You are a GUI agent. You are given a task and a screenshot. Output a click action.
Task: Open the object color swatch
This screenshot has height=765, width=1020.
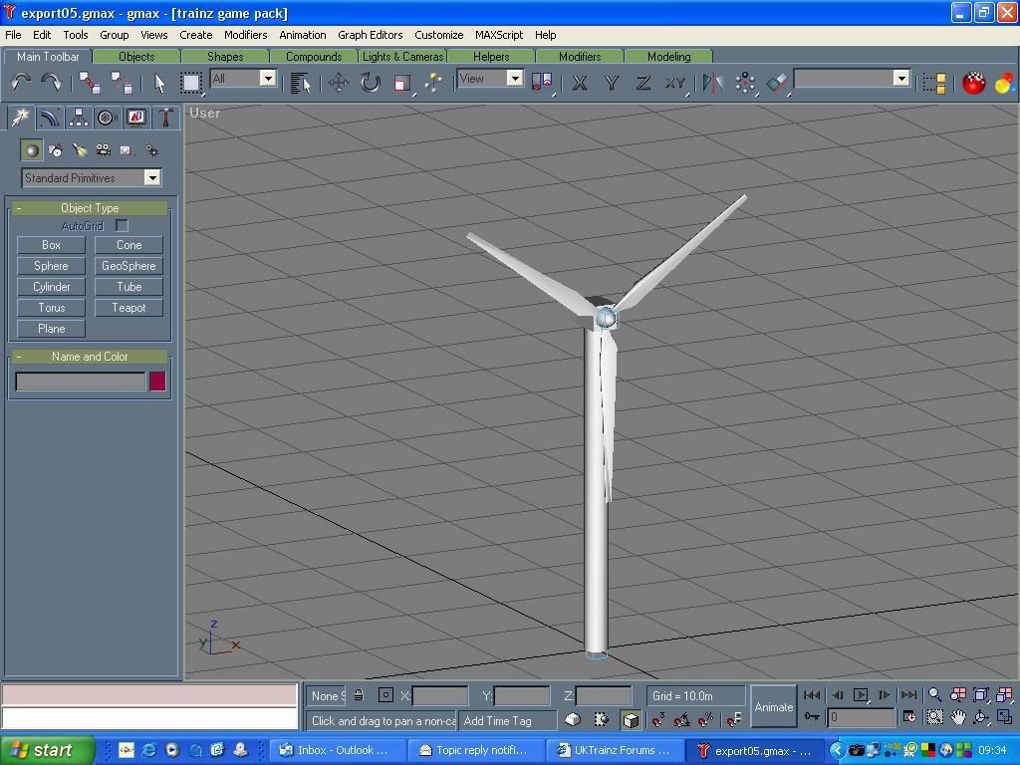(x=157, y=382)
